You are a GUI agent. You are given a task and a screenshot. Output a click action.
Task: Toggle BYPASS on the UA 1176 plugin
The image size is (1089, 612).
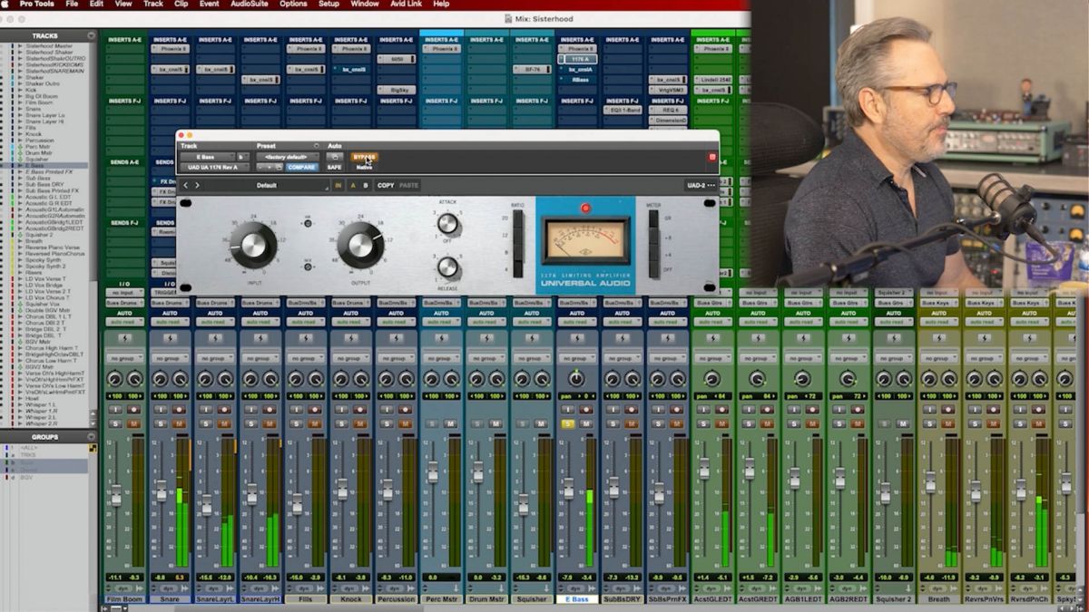364,156
